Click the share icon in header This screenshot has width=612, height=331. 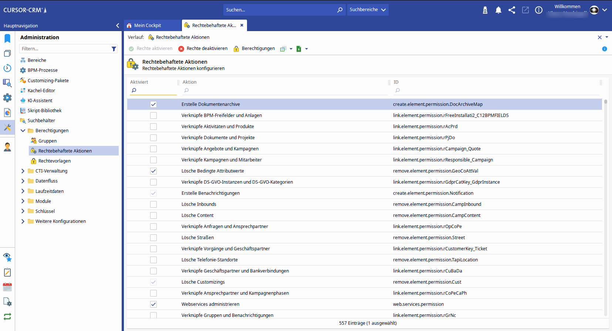click(512, 10)
